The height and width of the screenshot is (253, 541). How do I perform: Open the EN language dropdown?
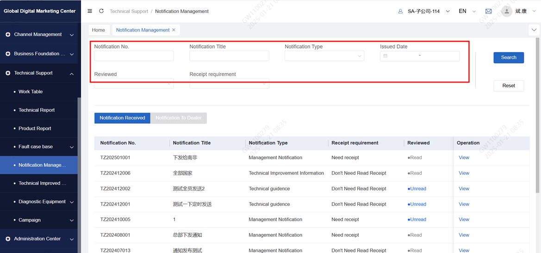466,11
